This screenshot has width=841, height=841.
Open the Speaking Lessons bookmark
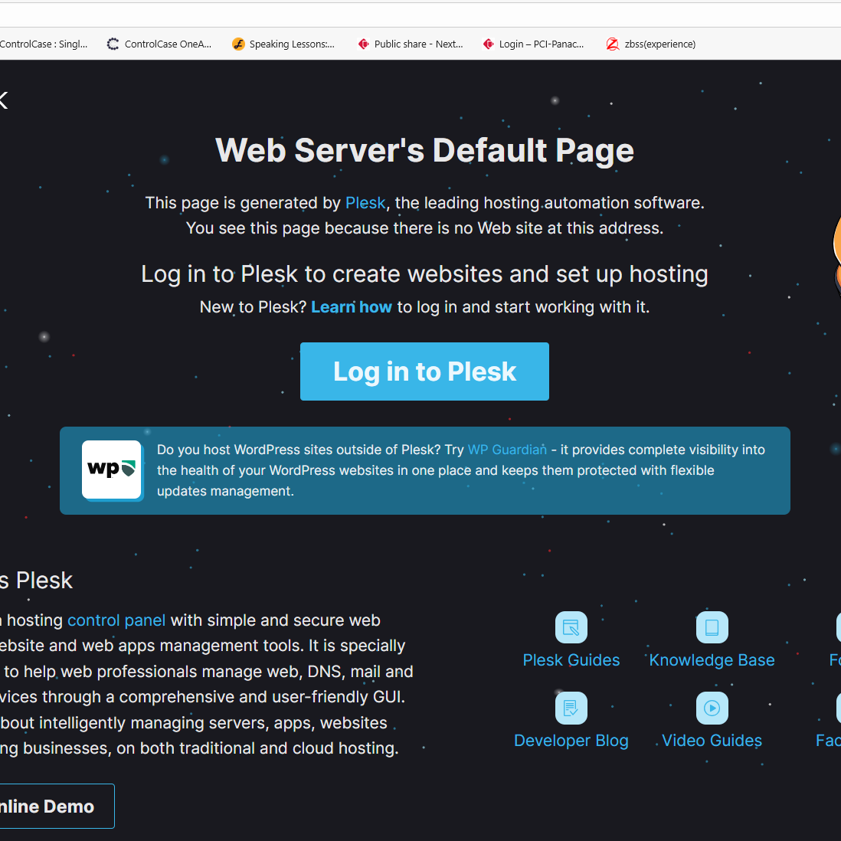click(x=283, y=44)
